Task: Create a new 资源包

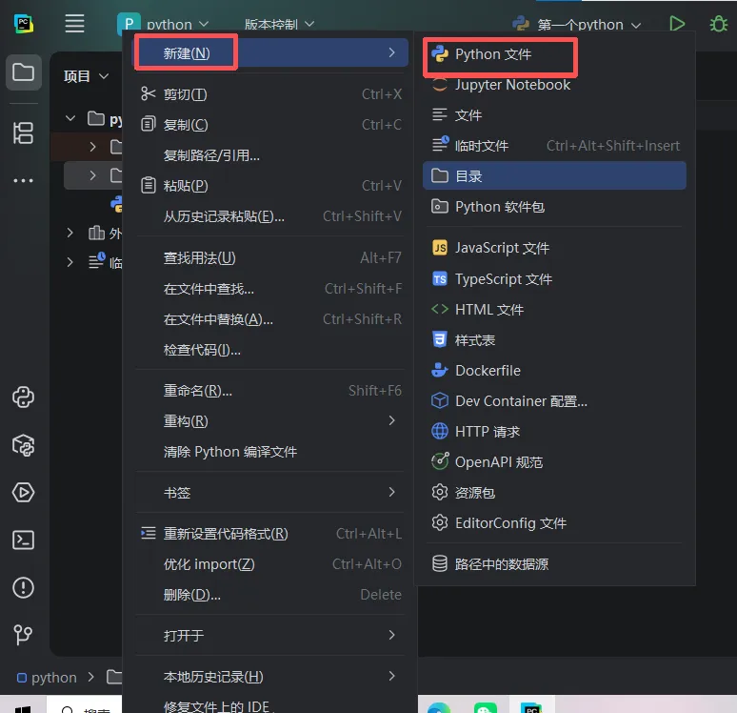Action: click(554, 492)
